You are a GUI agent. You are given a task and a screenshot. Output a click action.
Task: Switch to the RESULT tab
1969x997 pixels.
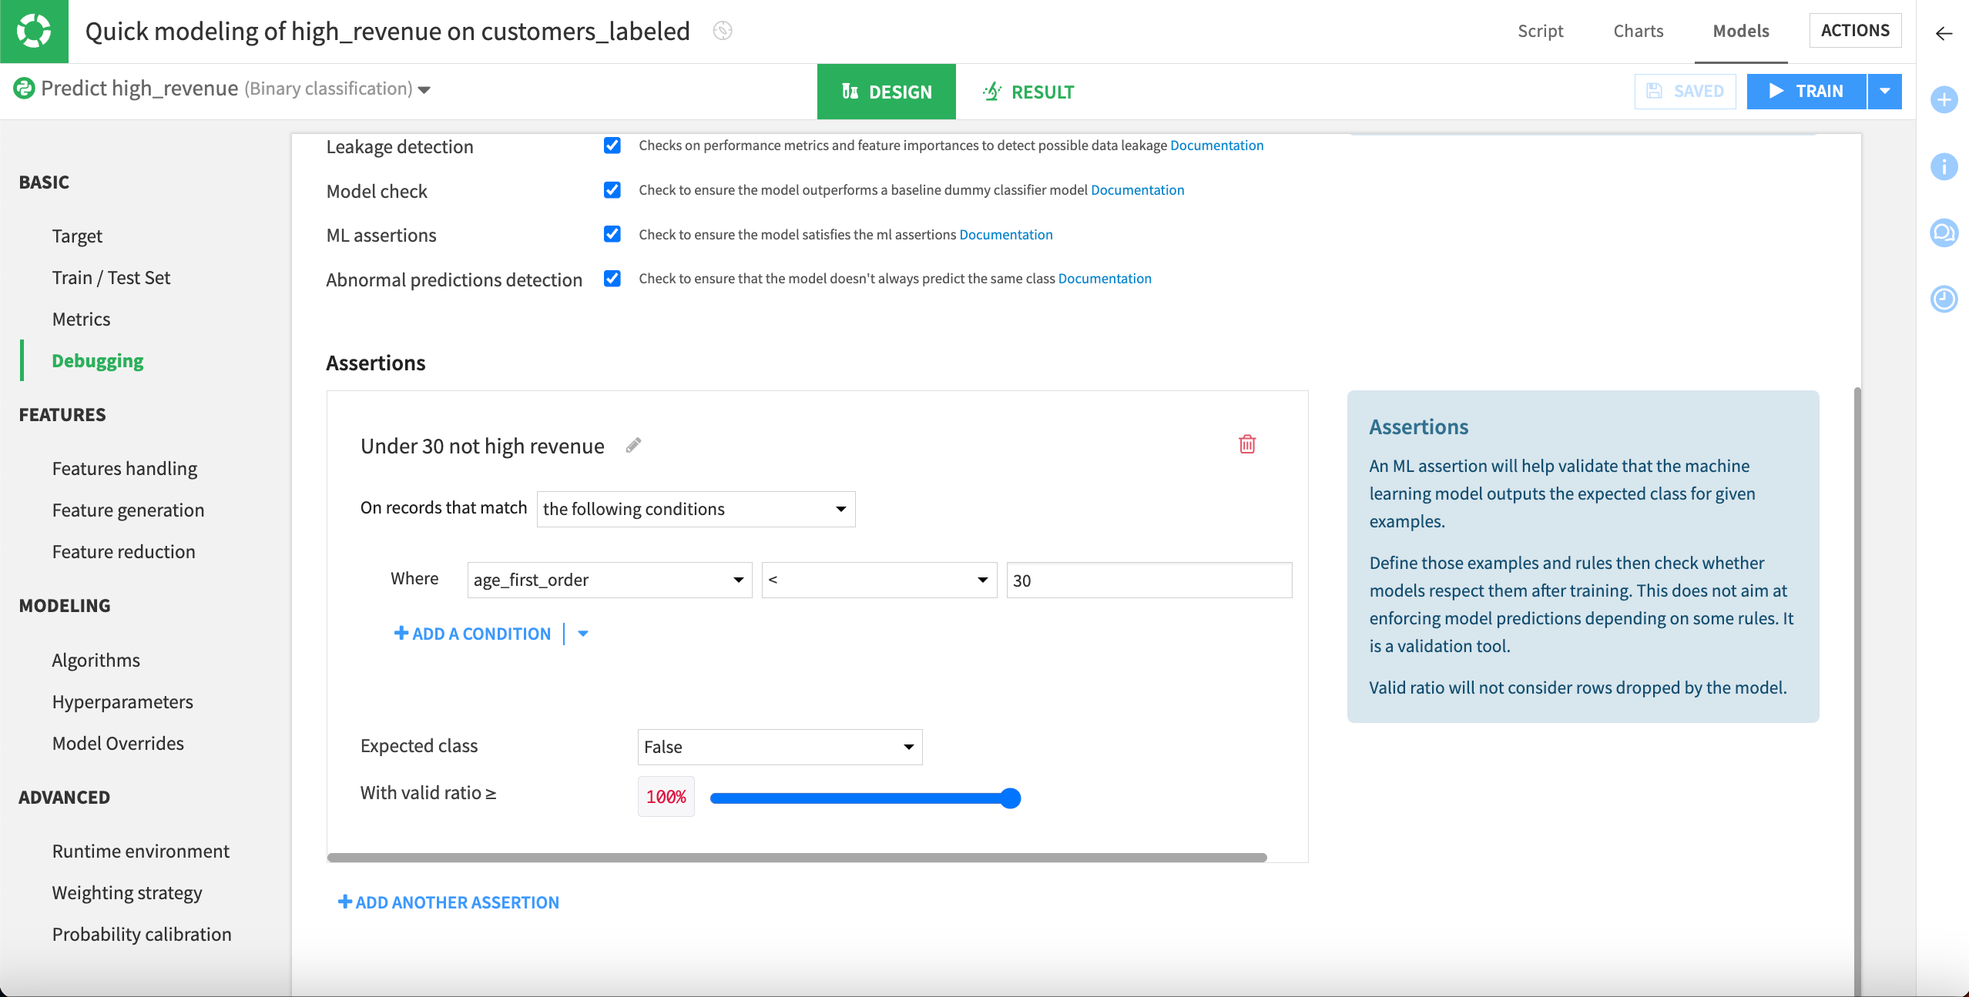[1028, 92]
